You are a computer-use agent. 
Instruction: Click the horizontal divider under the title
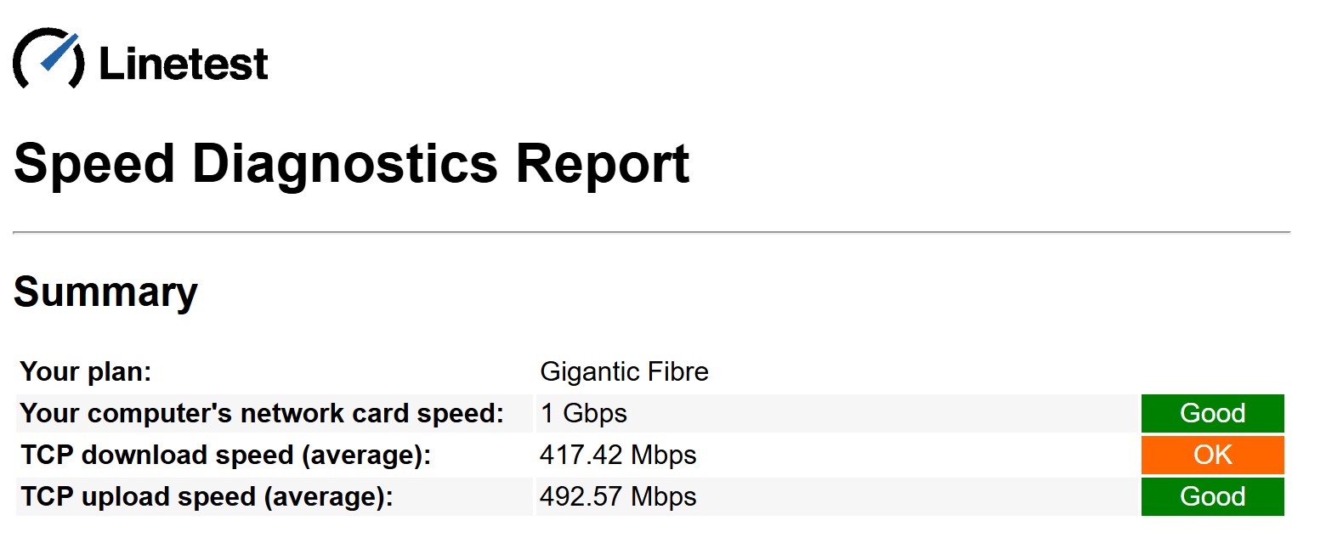click(x=652, y=231)
